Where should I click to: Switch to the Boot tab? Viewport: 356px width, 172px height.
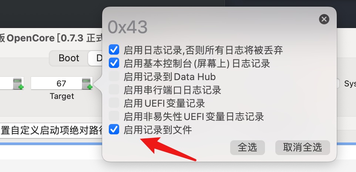tap(69, 58)
